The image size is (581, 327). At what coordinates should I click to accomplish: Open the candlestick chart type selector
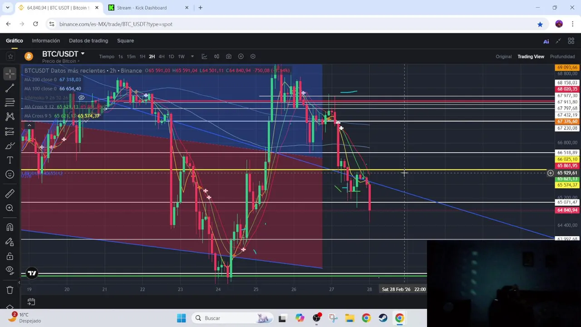click(217, 56)
